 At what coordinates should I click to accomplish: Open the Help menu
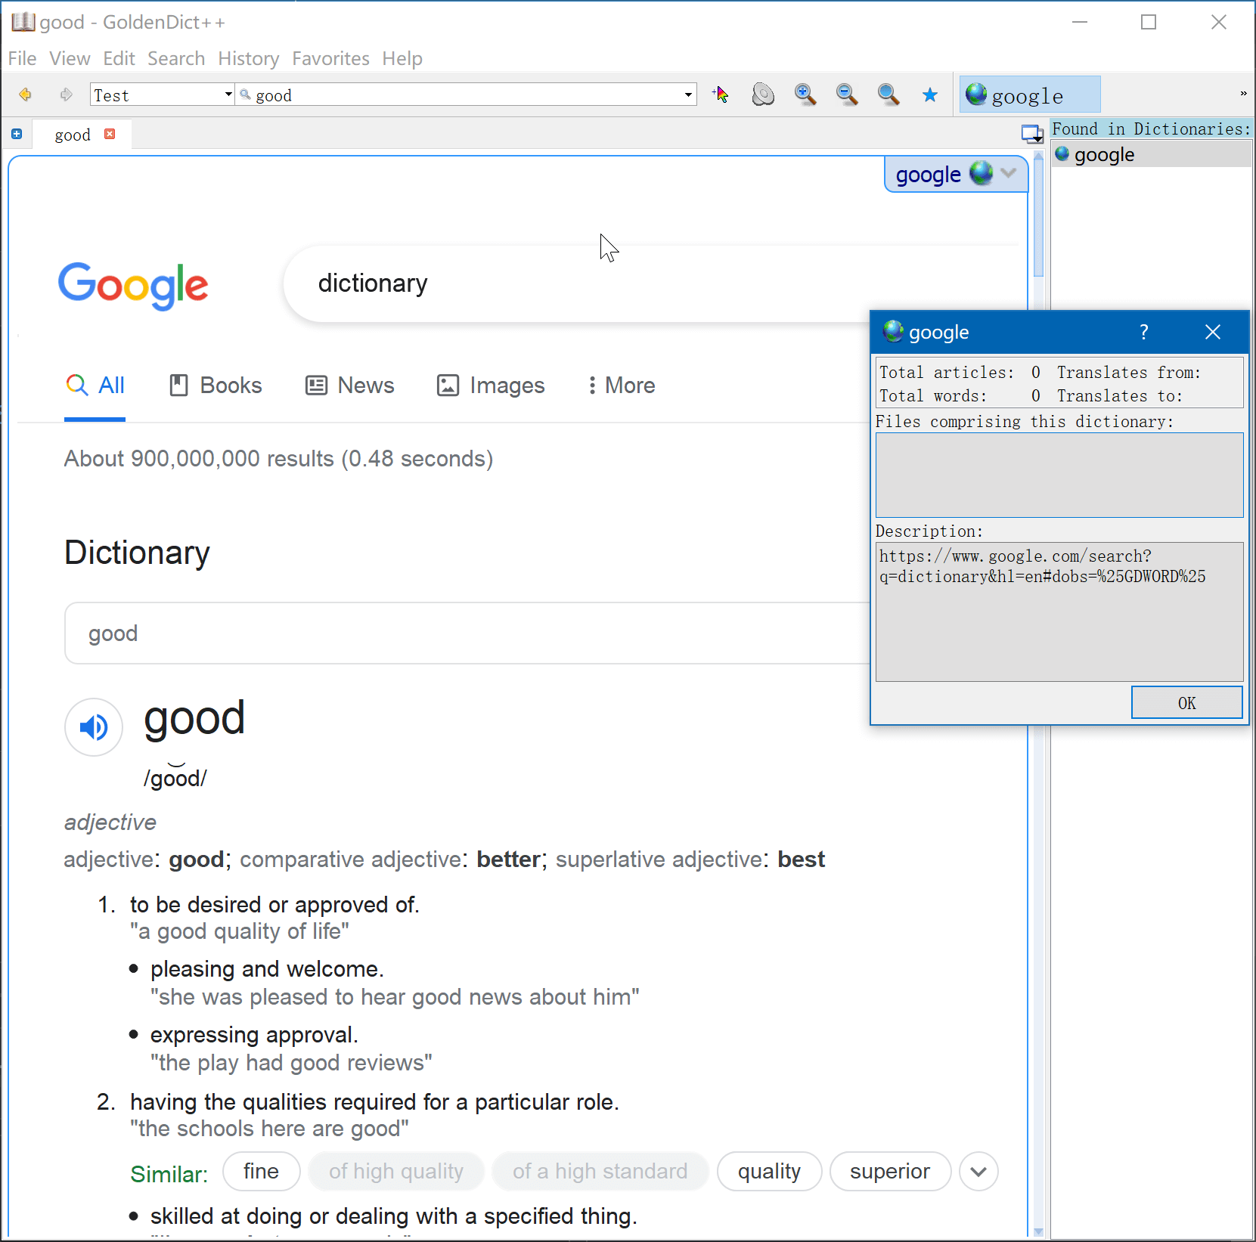(x=402, y=58)
